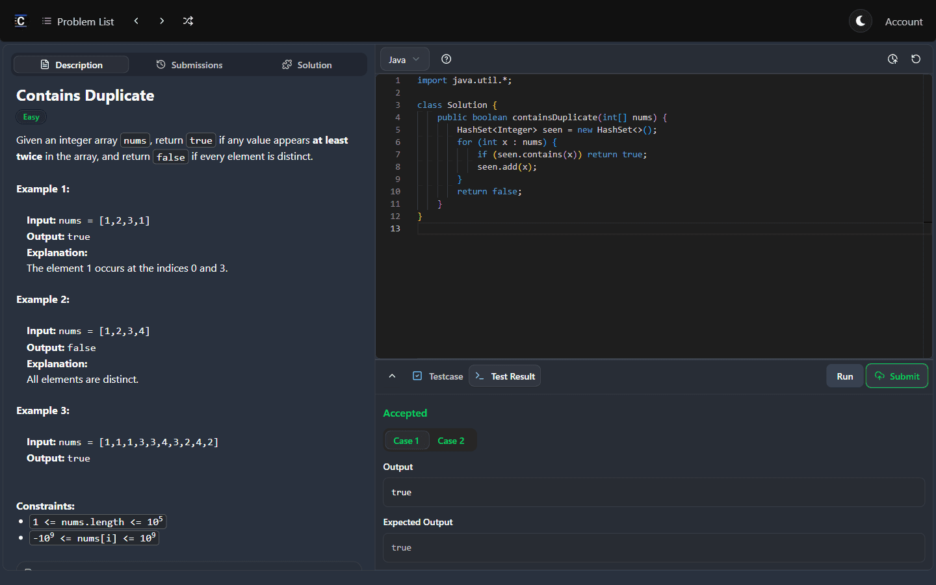This screenshot has height=585, width=936.
Task: Open the Java language dropdown
Action: point(404,59)
